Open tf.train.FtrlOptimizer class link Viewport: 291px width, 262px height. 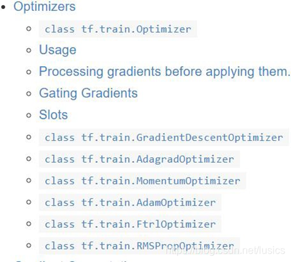tap(130, 224)
